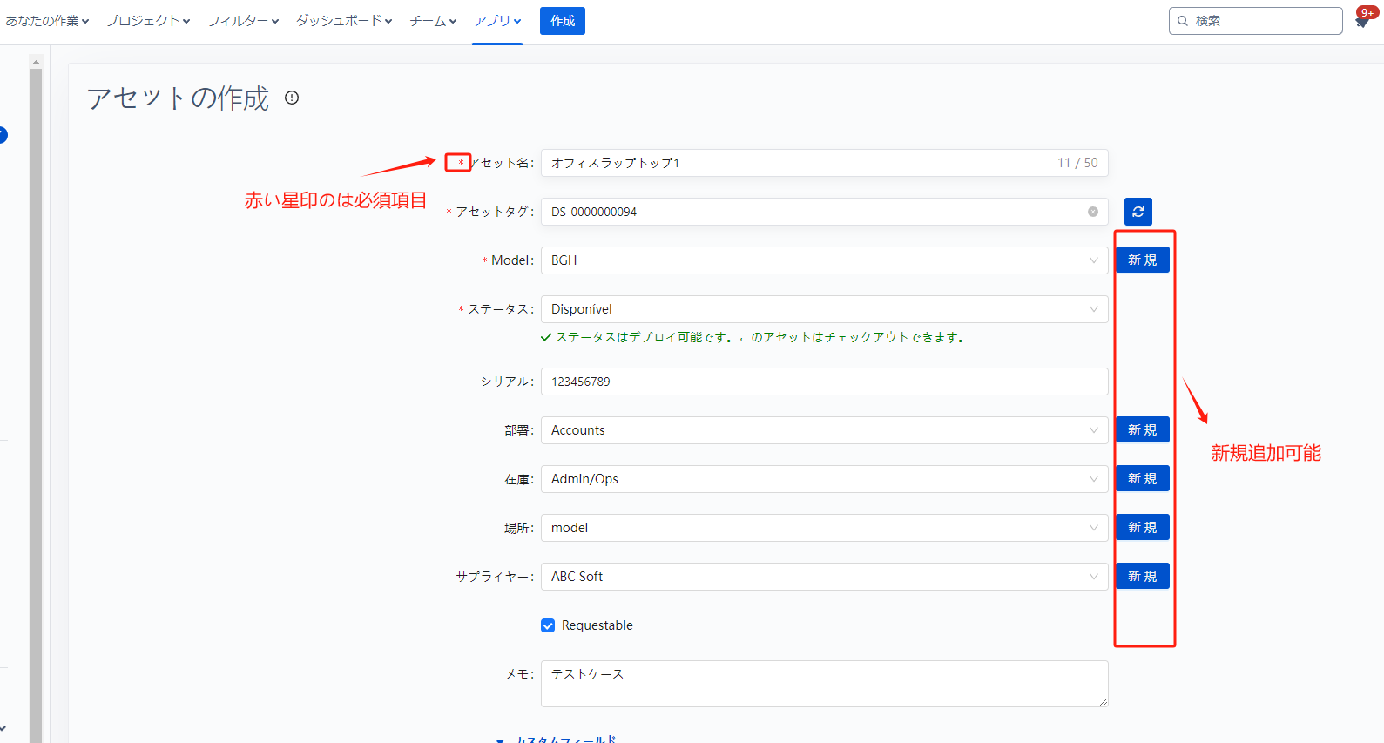1384x743 pixels.
Task: Click into the シリアル input field
Action: [x=823, y=382]
